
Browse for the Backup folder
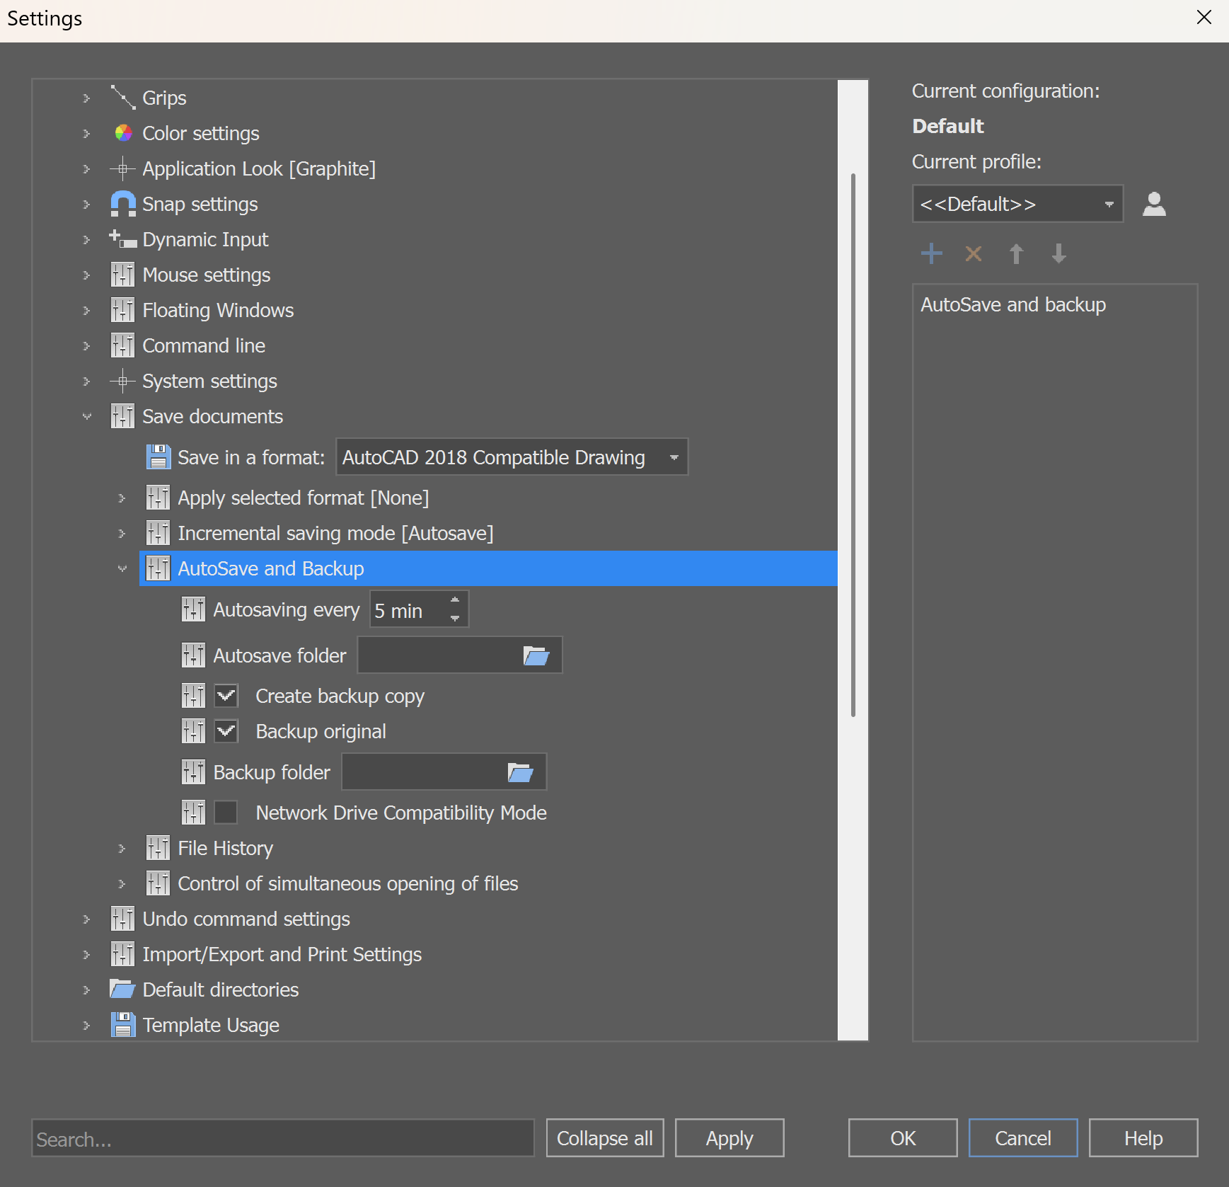521,772
